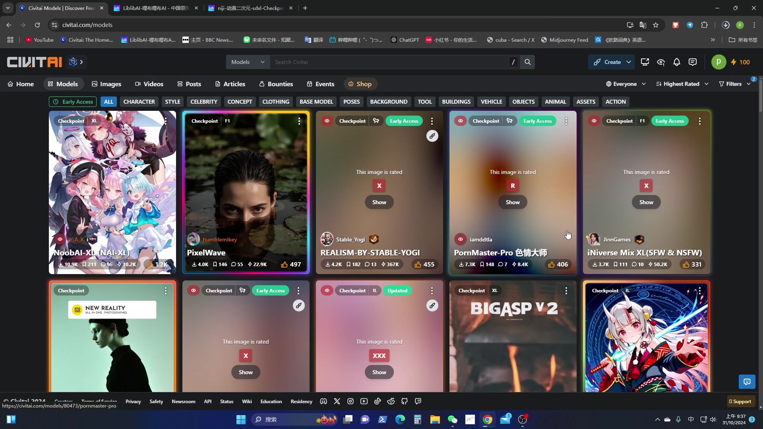Open the chat messages icon in header
Image resolution: width=763 pixels, height=429 pixels.
coord(692,62)
